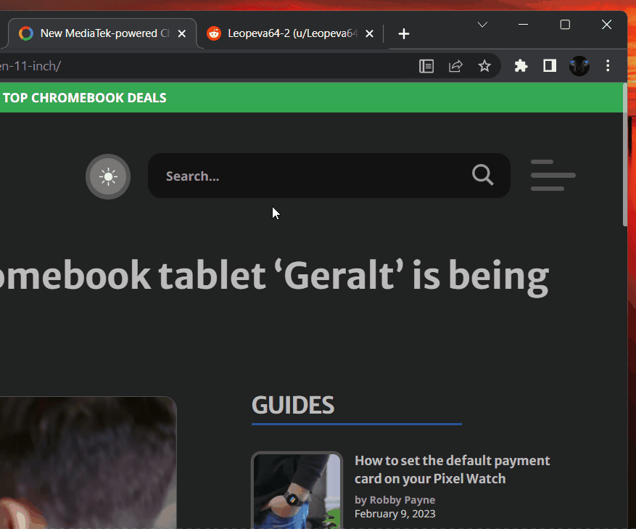Open the Pixel Watch payment card guide
The image size is (636, 529).
pos(451,469)
